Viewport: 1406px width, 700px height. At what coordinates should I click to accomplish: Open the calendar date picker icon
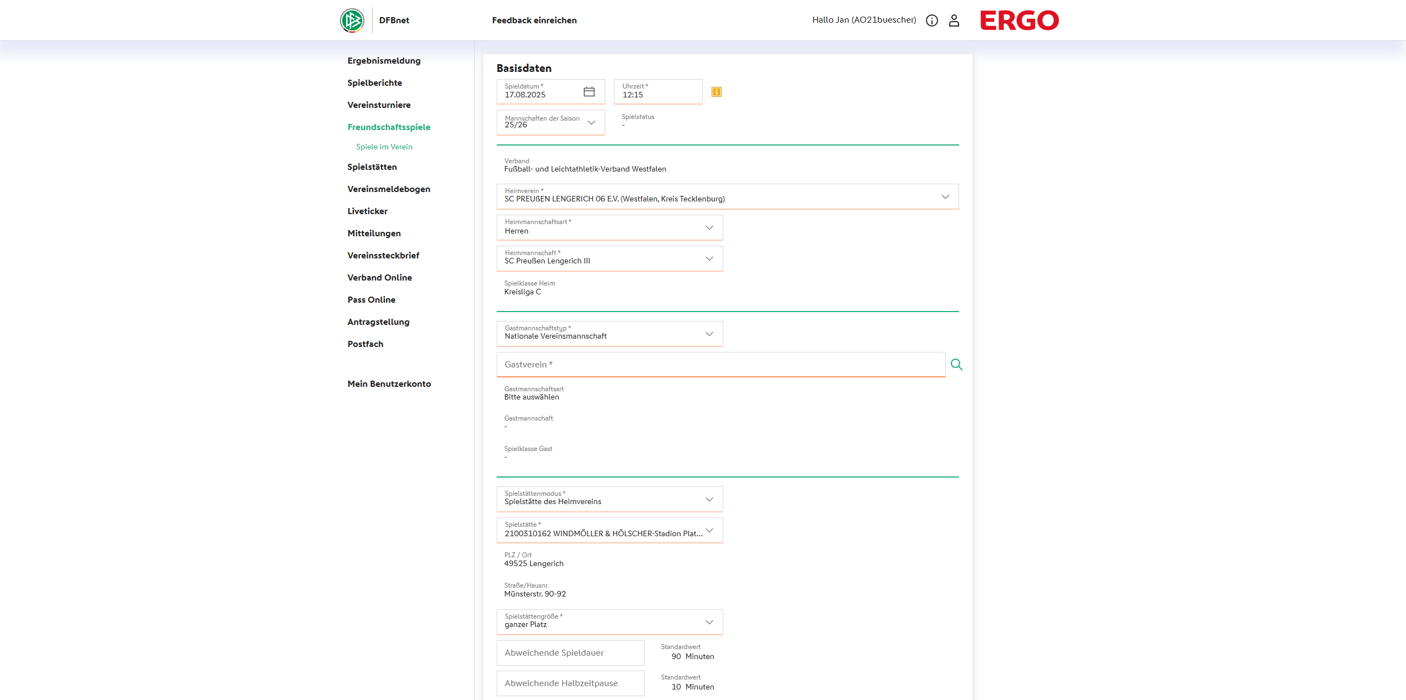[x=589, y=92]
